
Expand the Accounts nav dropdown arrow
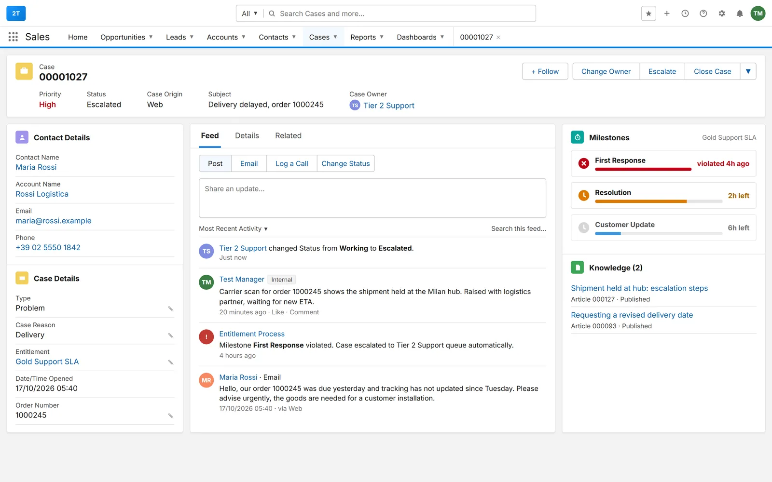[x=244, y=37]
